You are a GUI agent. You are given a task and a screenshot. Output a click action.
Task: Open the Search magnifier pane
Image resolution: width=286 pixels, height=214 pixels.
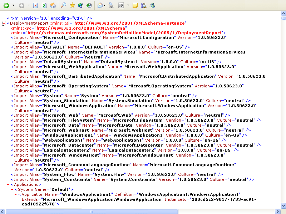click(63, 5)
